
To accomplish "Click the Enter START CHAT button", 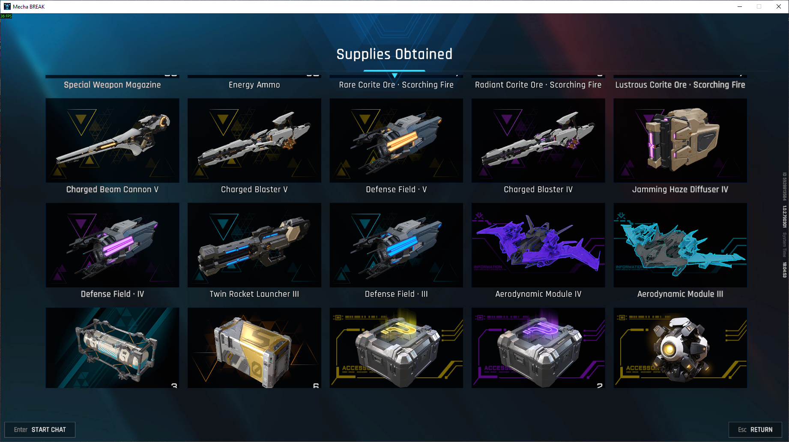I will (x=40, y=430).
